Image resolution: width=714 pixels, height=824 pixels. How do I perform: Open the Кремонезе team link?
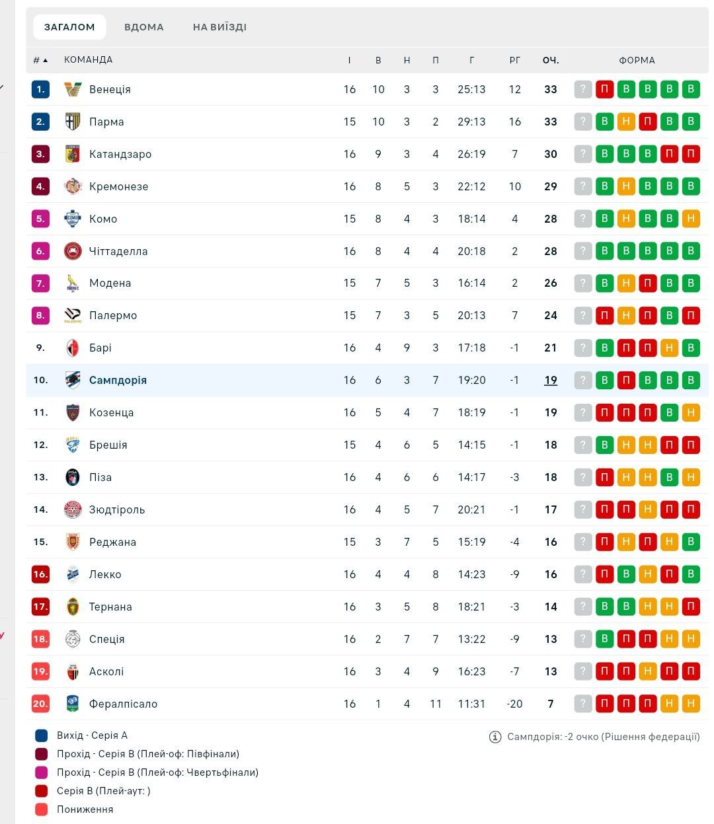(x=119, y=186)
